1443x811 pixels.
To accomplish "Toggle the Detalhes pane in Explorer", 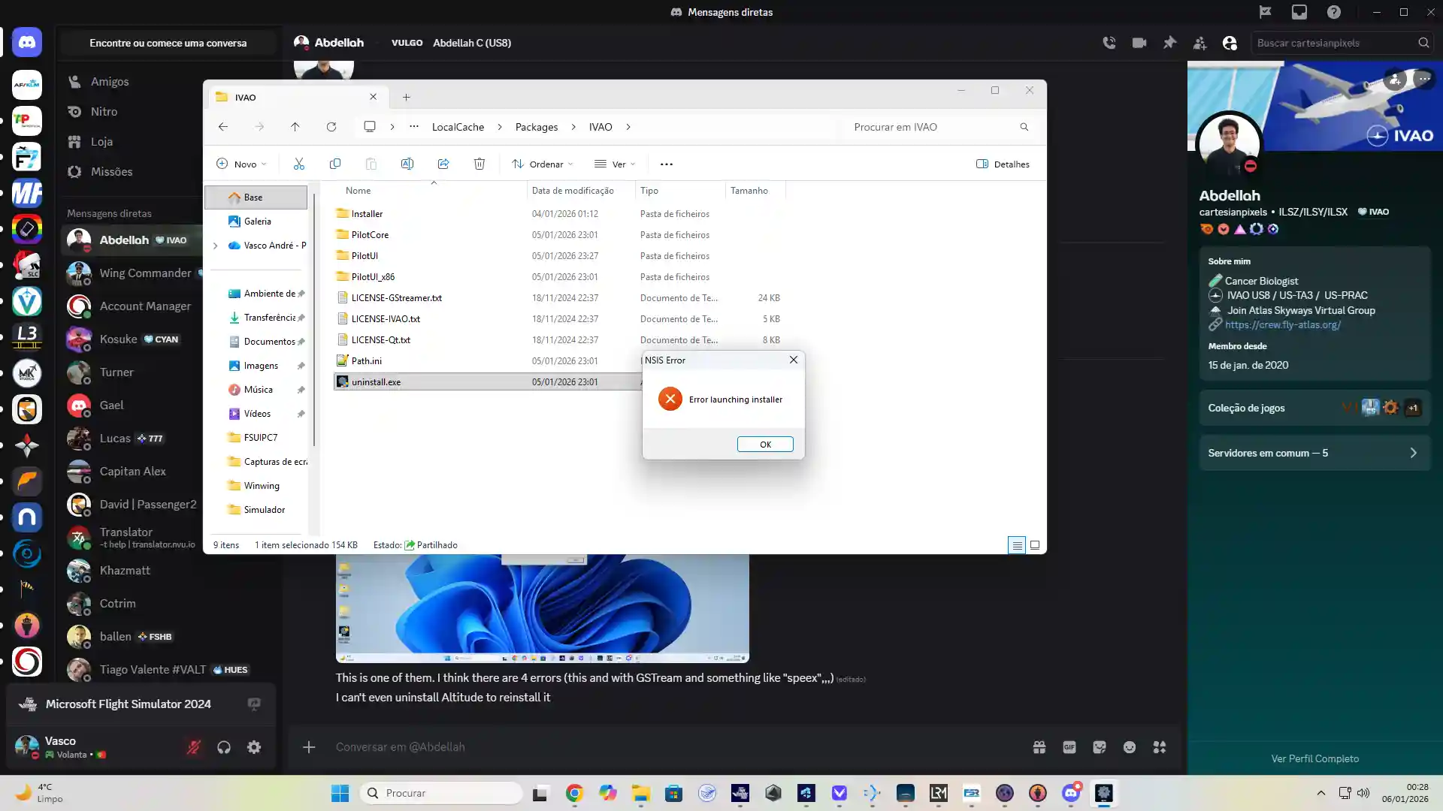I will tap(1003, 164).
